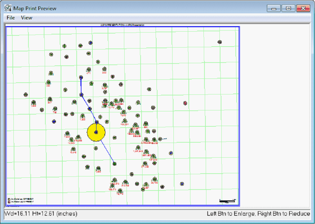Click the window title text 'Map Print Preview'
The height and width of the screenshot is (224, 315).
coord(35,8)
